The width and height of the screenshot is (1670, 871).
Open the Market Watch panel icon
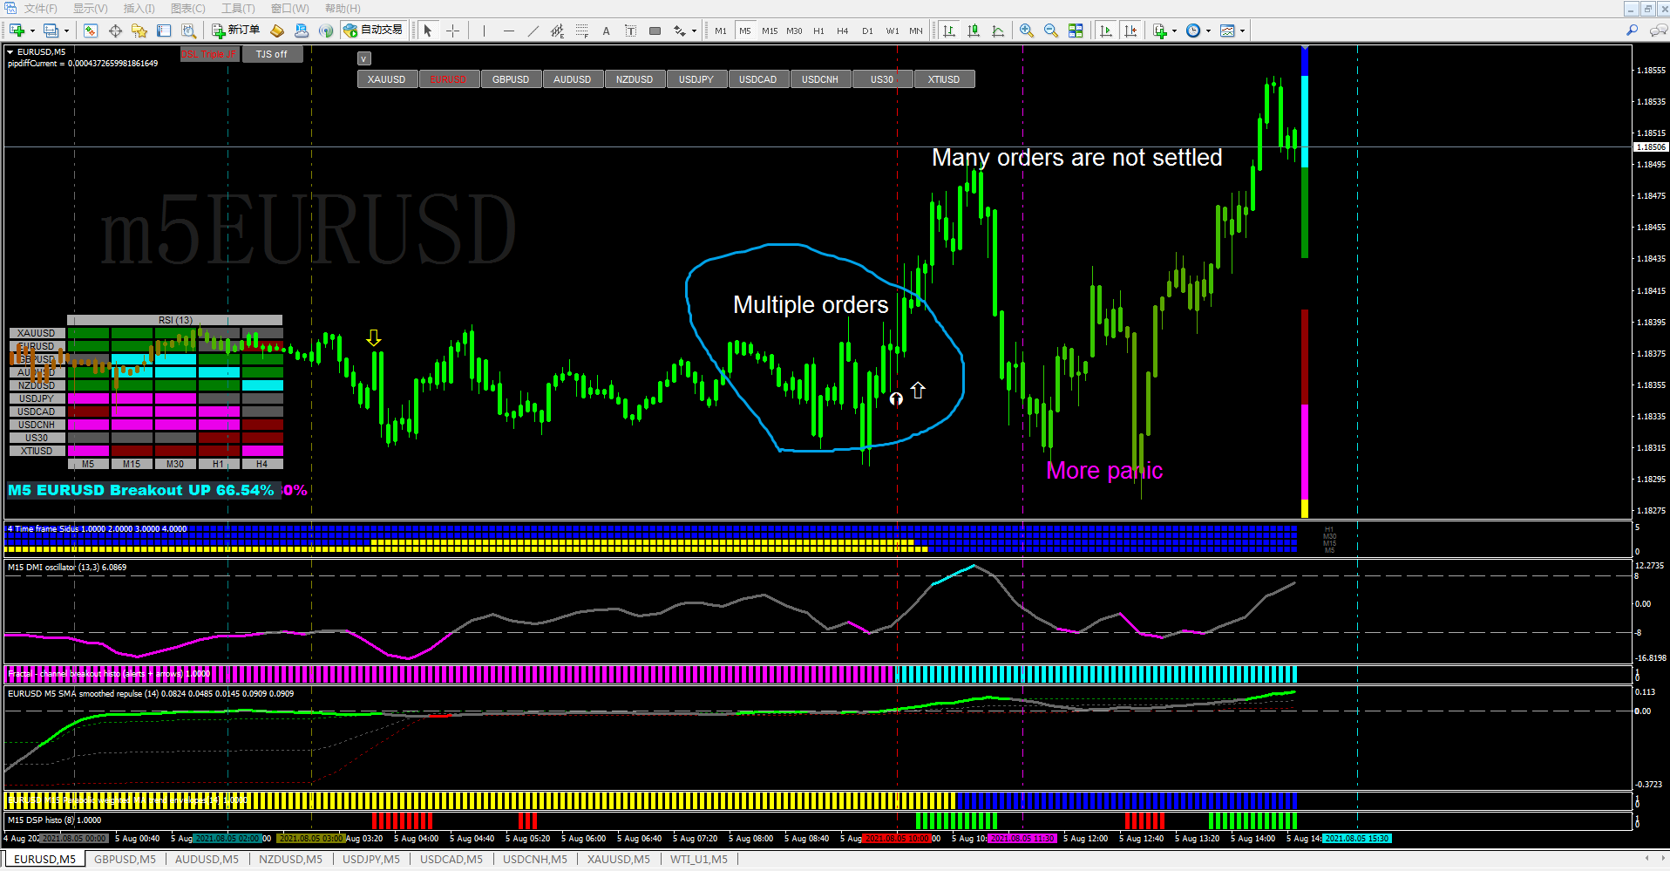point(91,31)
